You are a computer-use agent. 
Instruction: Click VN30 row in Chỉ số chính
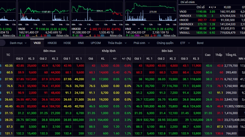212,12
